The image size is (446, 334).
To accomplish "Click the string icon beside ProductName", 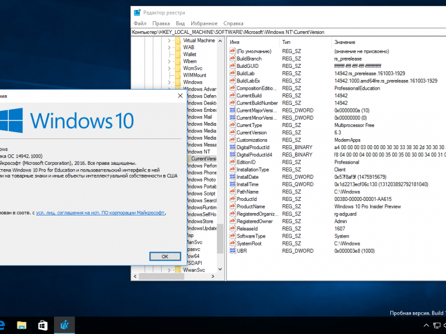I will click(x=232, y=206).
